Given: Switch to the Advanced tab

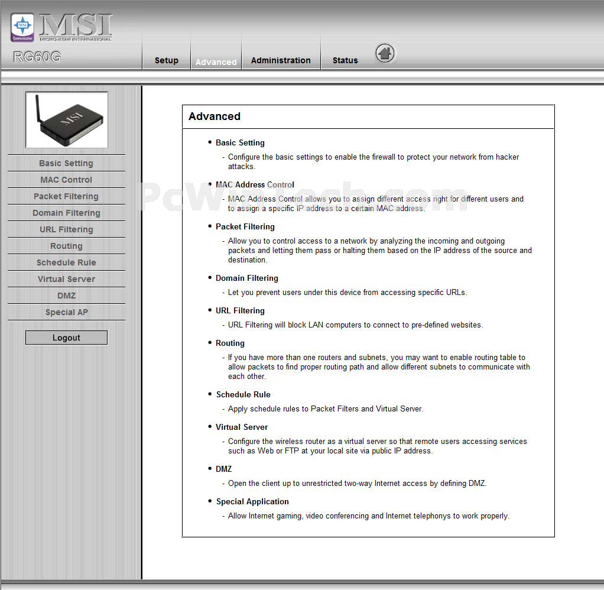Looking at the screenshot, I should [x=216, y=62].
